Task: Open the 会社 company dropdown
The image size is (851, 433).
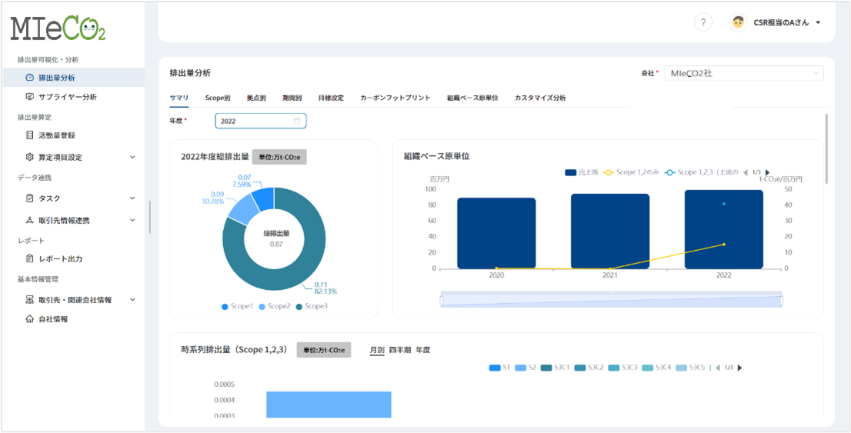Action: click(743, 73)
